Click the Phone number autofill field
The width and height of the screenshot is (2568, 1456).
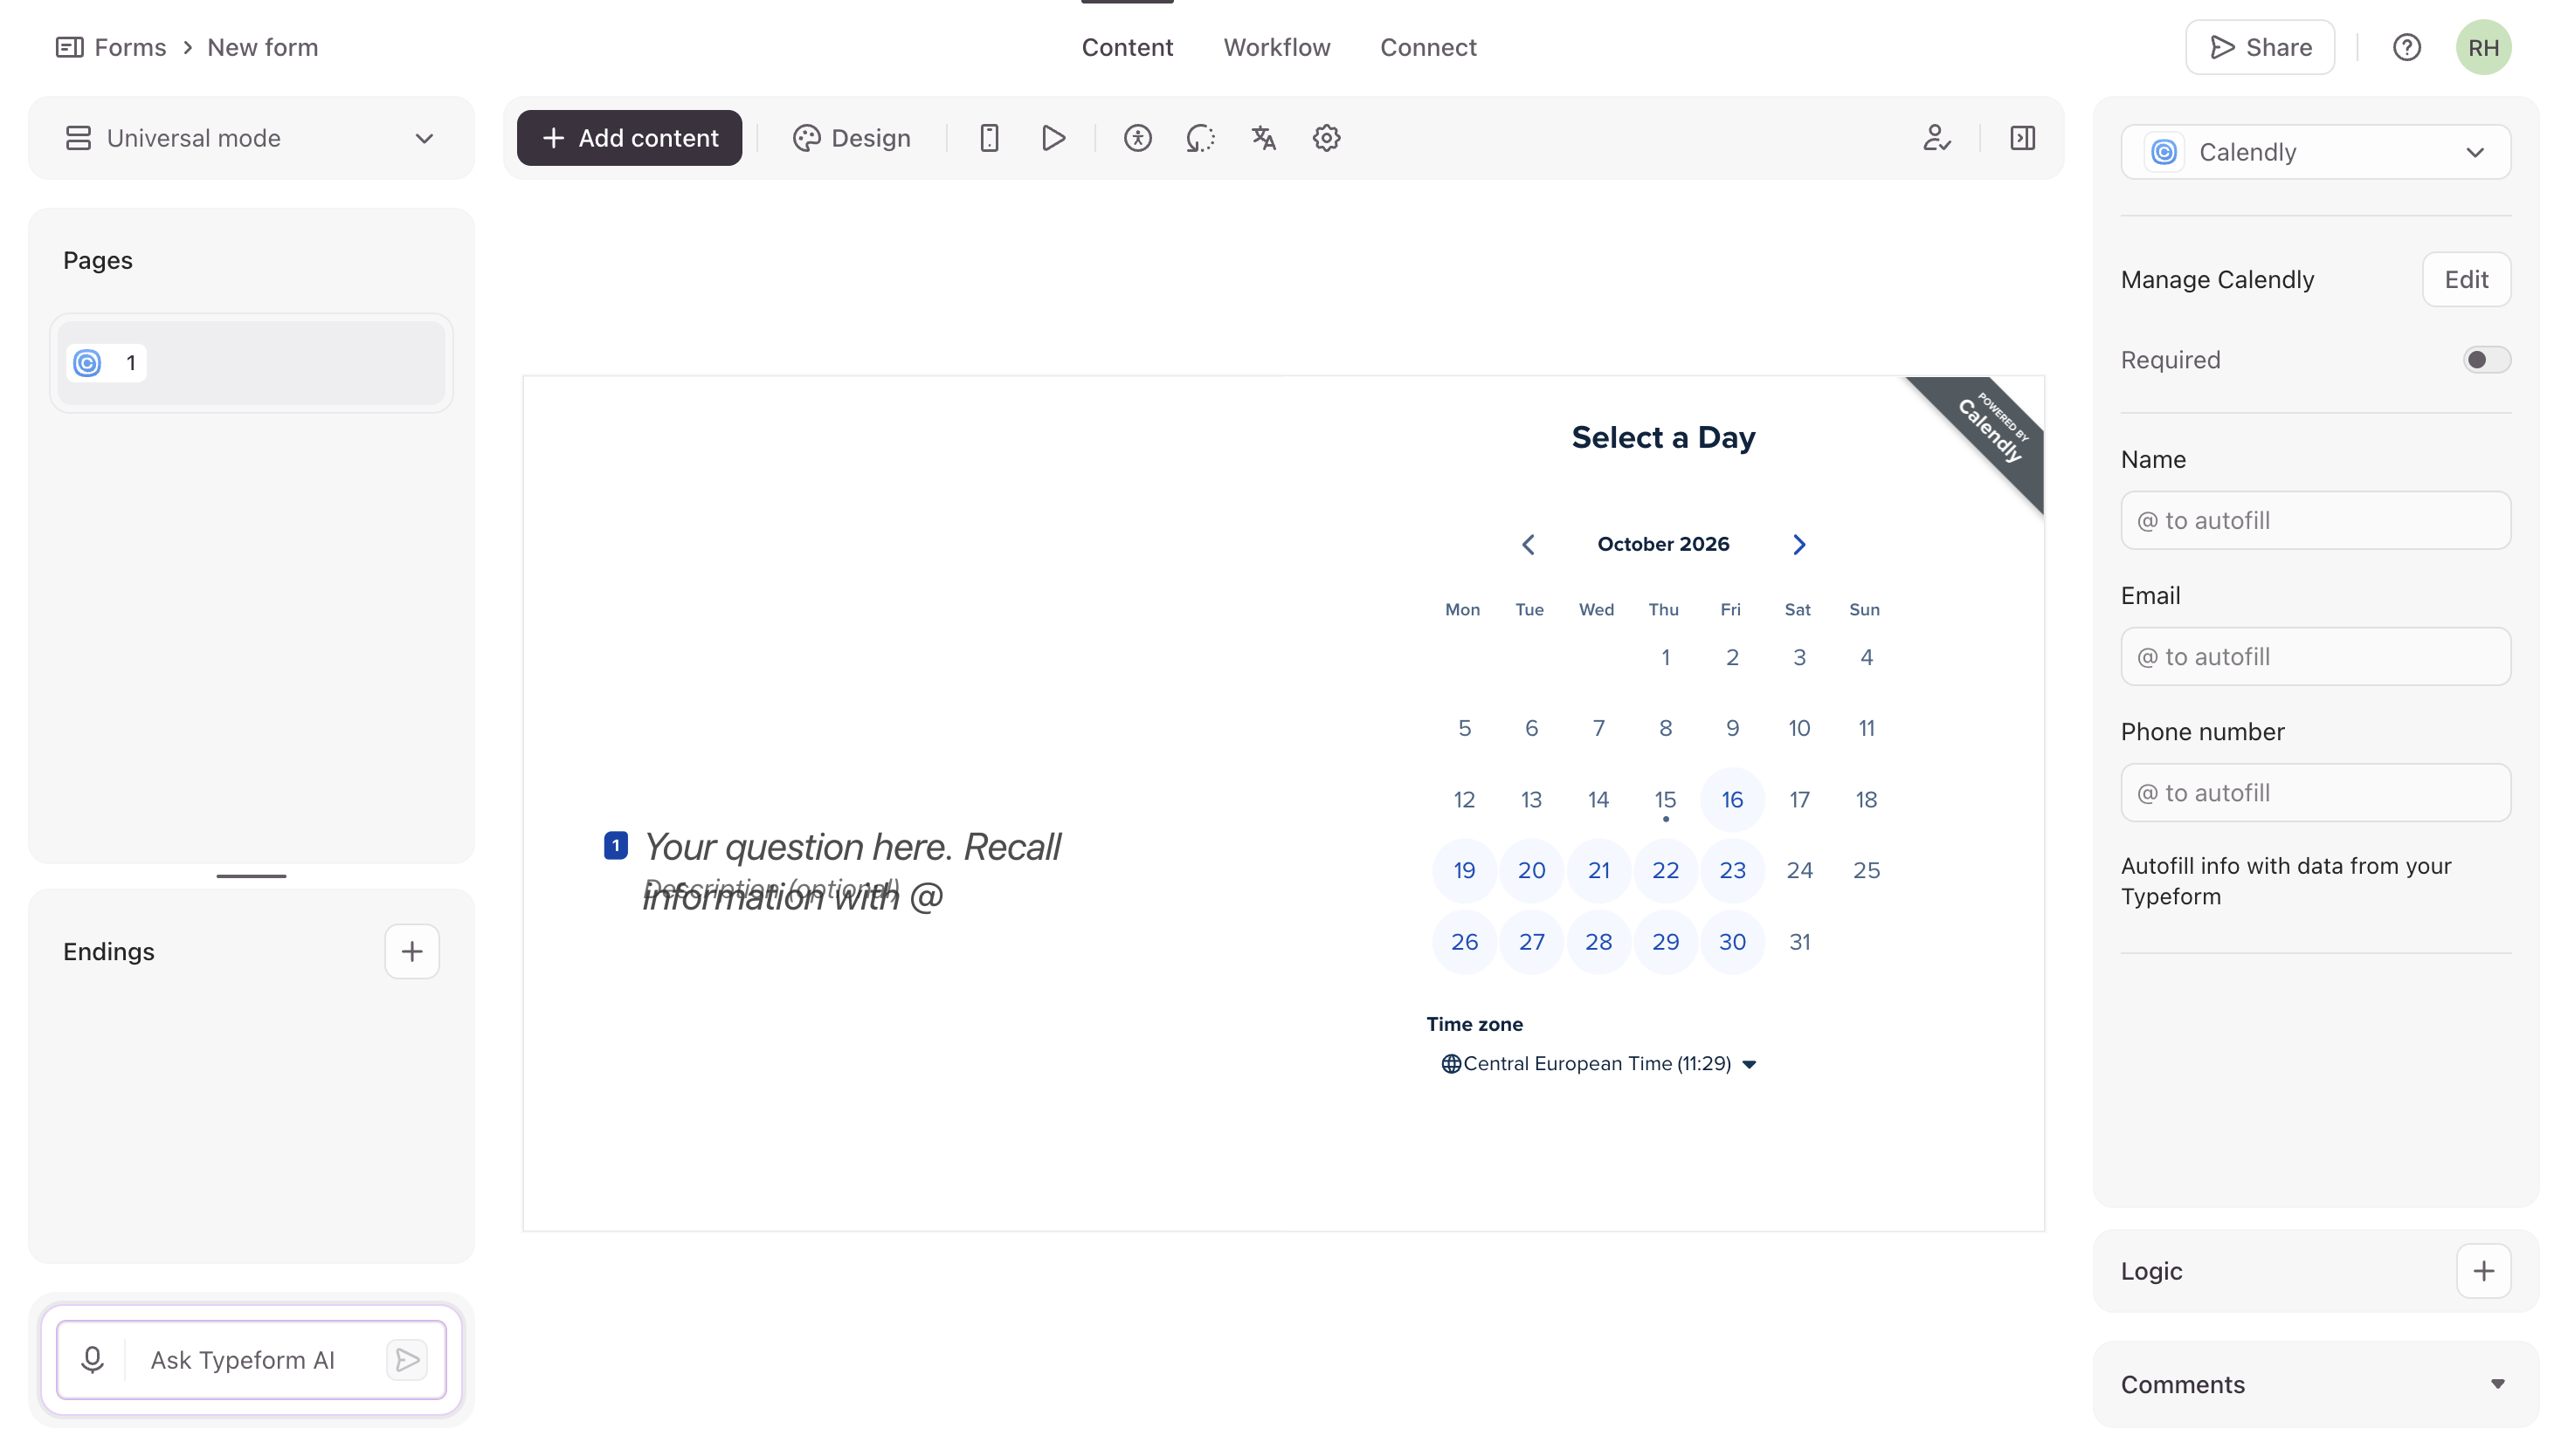[2316, 792]
